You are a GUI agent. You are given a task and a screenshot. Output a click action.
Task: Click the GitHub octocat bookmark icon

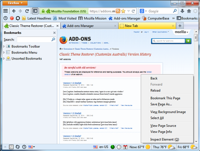point(18,18)
